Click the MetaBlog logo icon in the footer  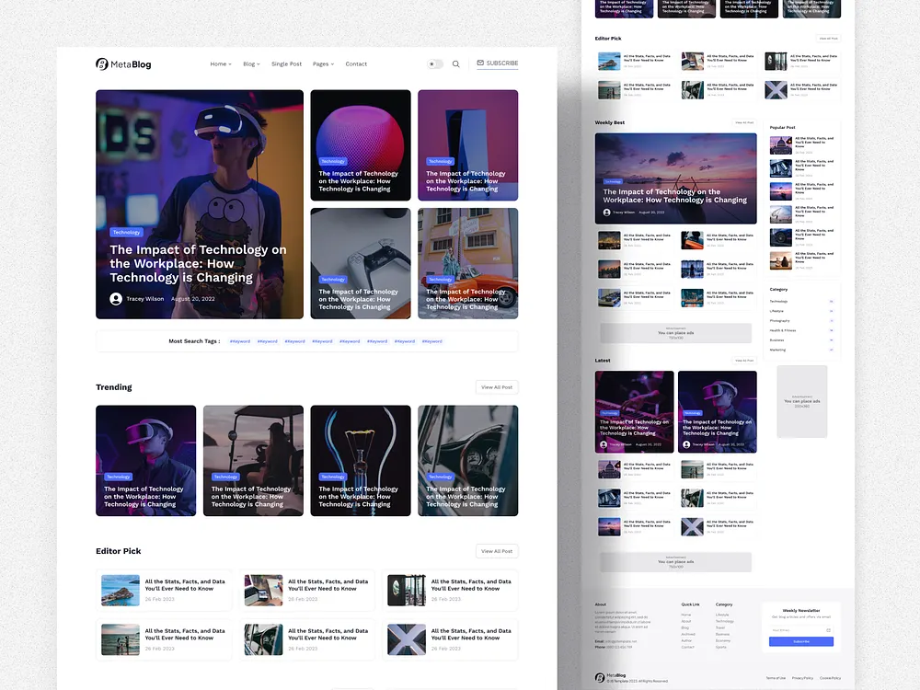click(600, 676)
